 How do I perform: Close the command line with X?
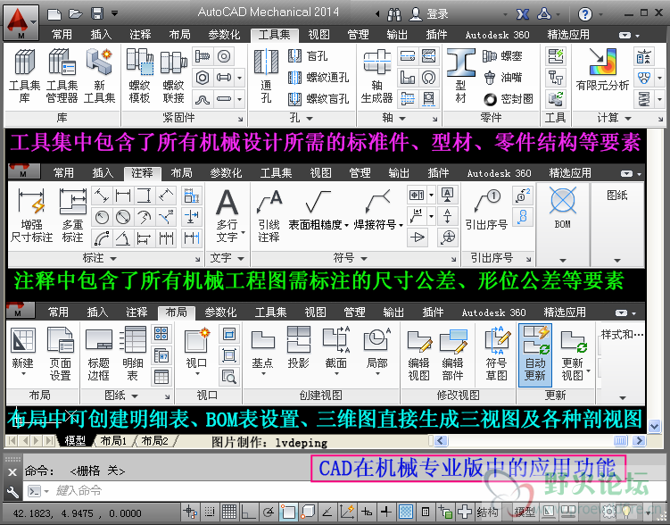click(12, 472)
